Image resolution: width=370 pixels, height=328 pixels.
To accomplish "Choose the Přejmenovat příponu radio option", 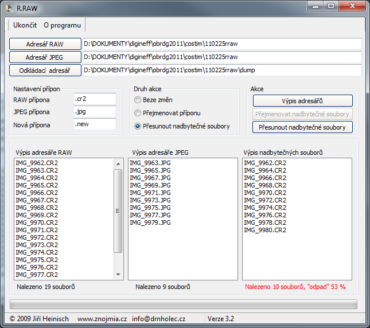I will point(137,113).
